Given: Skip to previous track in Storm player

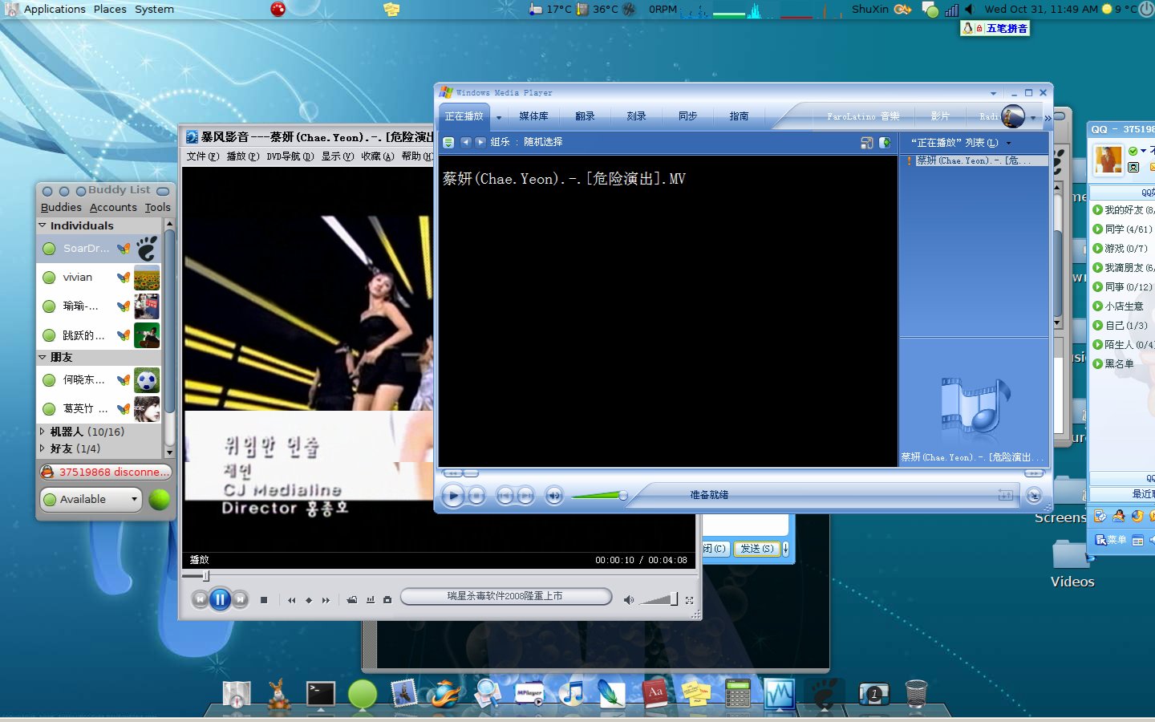Looking at the screenshot, I should 201,599.
